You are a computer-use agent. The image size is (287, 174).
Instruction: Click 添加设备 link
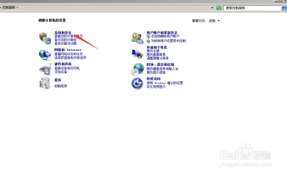(61, 72)
